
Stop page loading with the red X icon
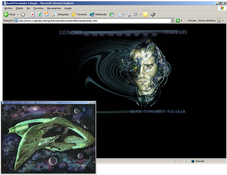click(x=33, y=14)
